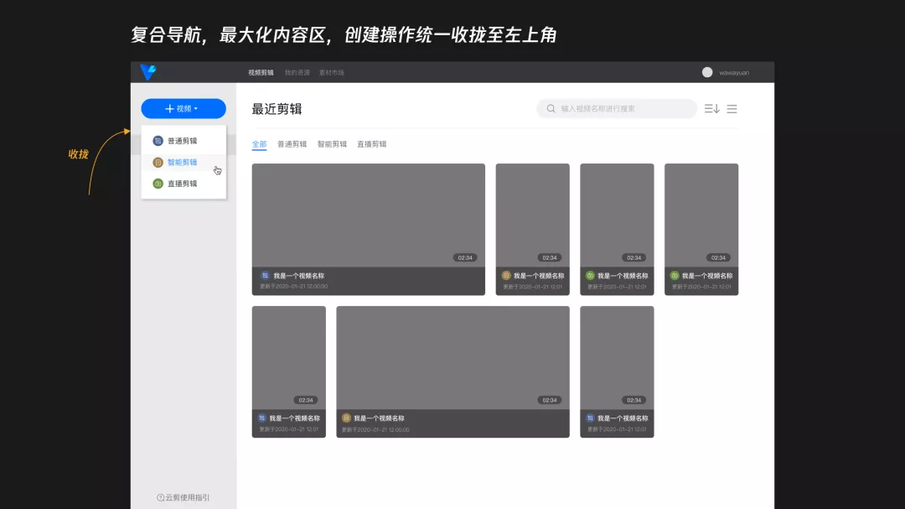Click the blue icon beside dropdown 普通剪辑
The image size is (905, 509).
[x=158, y=141]
